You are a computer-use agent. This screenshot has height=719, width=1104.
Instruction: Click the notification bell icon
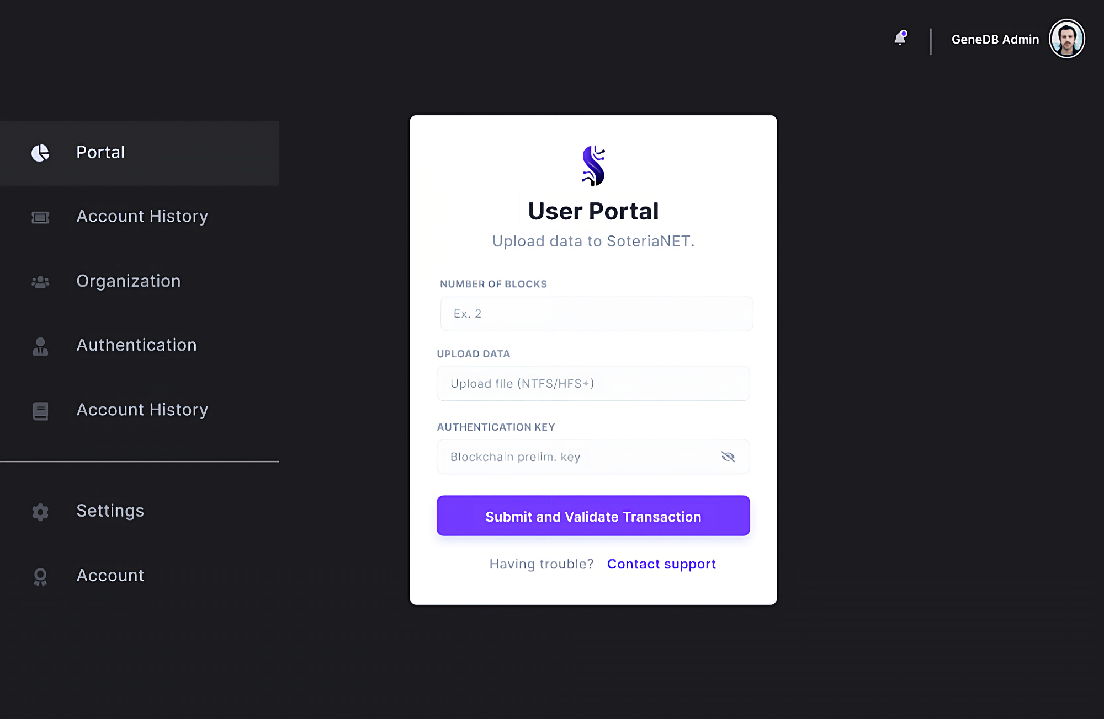900,38
